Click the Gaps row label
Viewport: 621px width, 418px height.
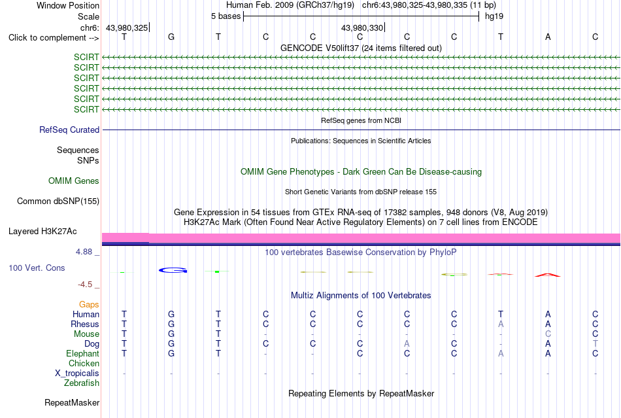tap(89, 305)
